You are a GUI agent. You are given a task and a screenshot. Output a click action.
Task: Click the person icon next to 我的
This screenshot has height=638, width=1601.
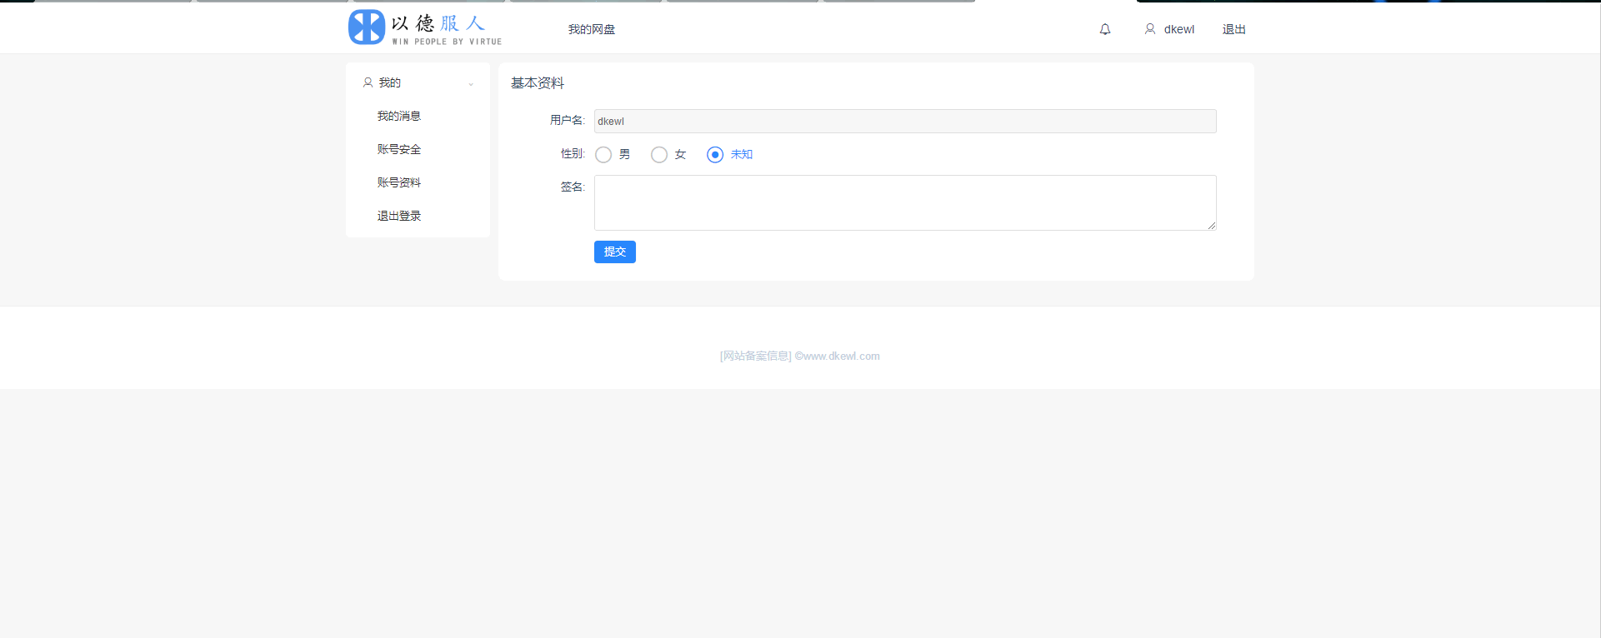pos(368,82)
